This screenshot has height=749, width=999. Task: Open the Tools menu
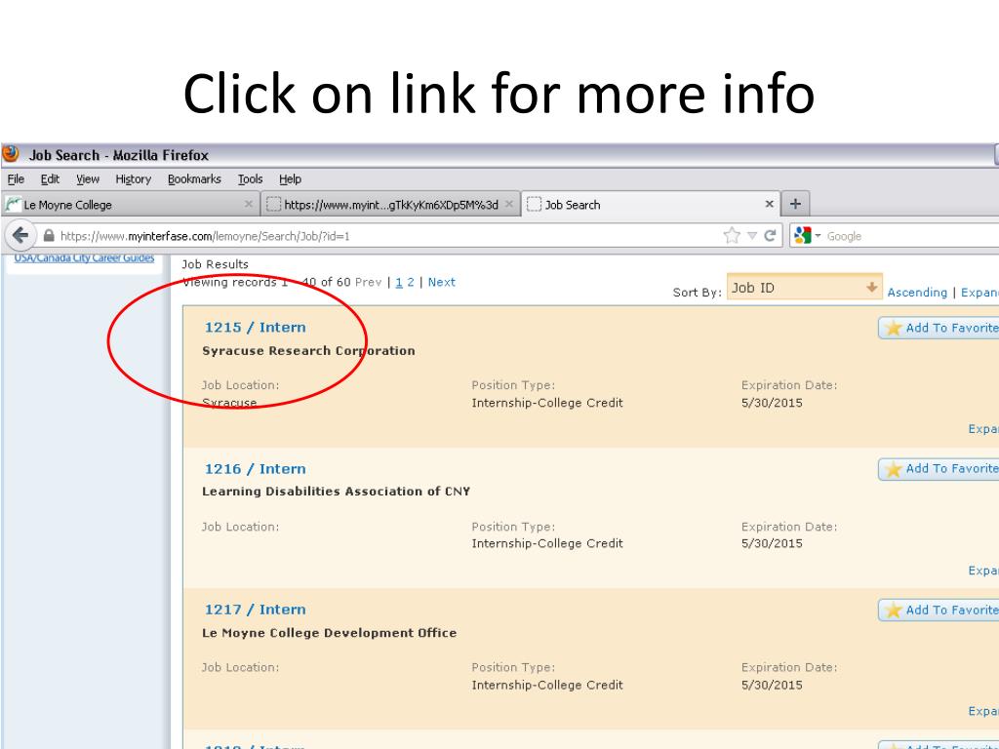pos(251,179)
